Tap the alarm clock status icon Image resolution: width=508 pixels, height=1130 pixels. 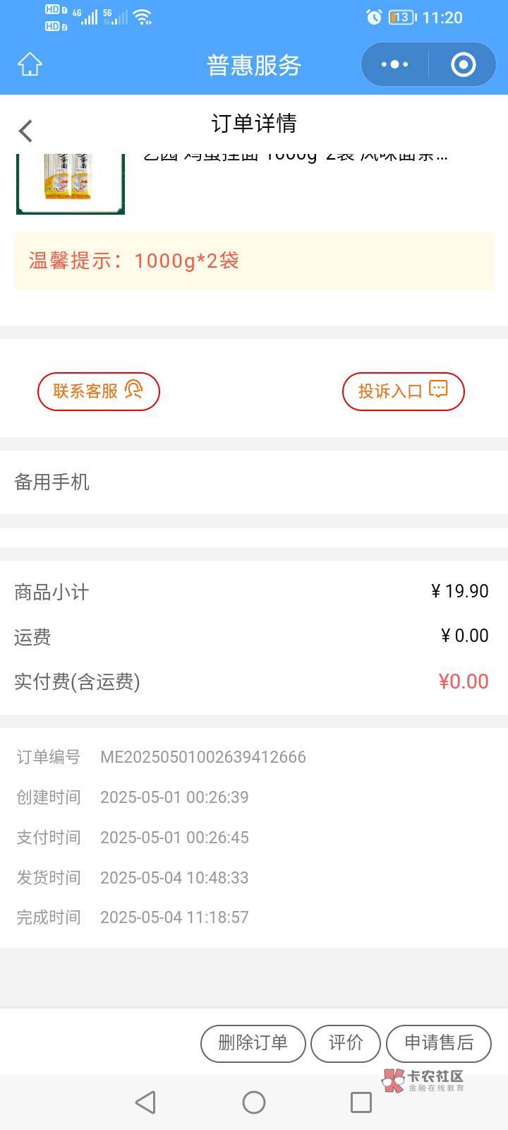(x=374, y=17)
